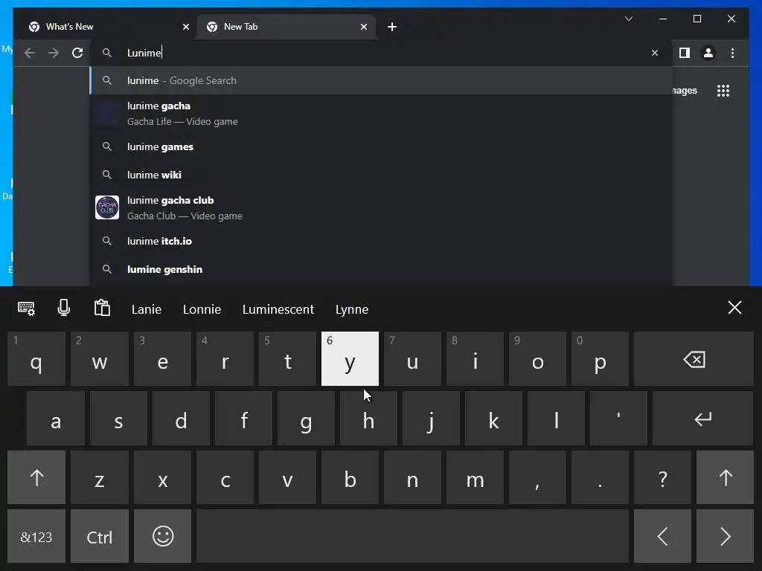Clear the address bar text
The width and height of the screenshot is (762, 571).
(x=655, y=53)
